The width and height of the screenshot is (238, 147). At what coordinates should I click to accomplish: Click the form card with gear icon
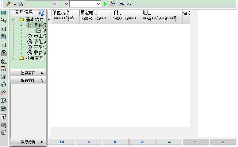point(3,101)
